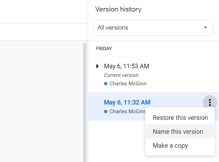Click the Version history heading
219x162 pixels.
click(x=119, y=9)
